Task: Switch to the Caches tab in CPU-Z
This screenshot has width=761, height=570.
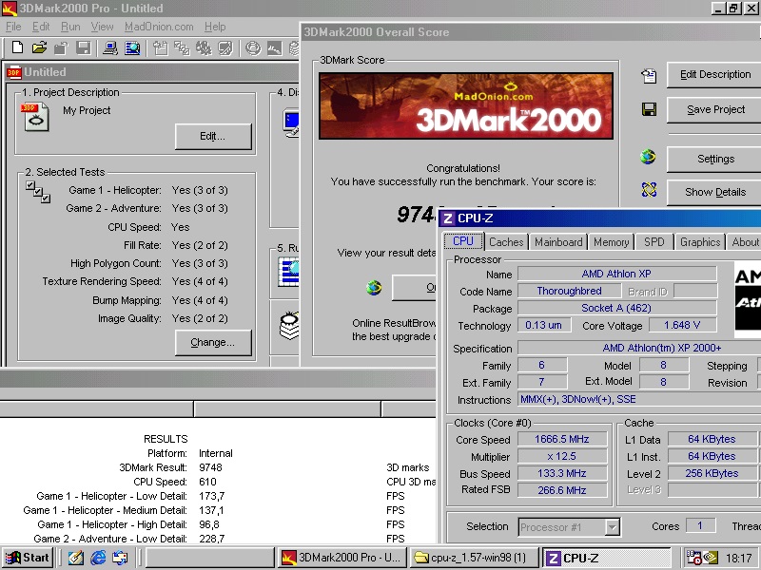Action: 506,242
